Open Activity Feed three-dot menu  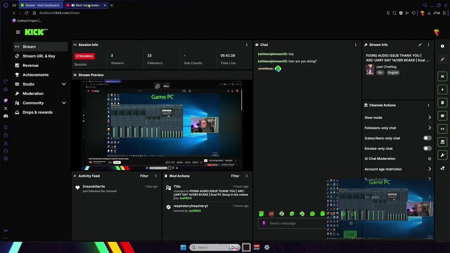[x=156, y=176]
